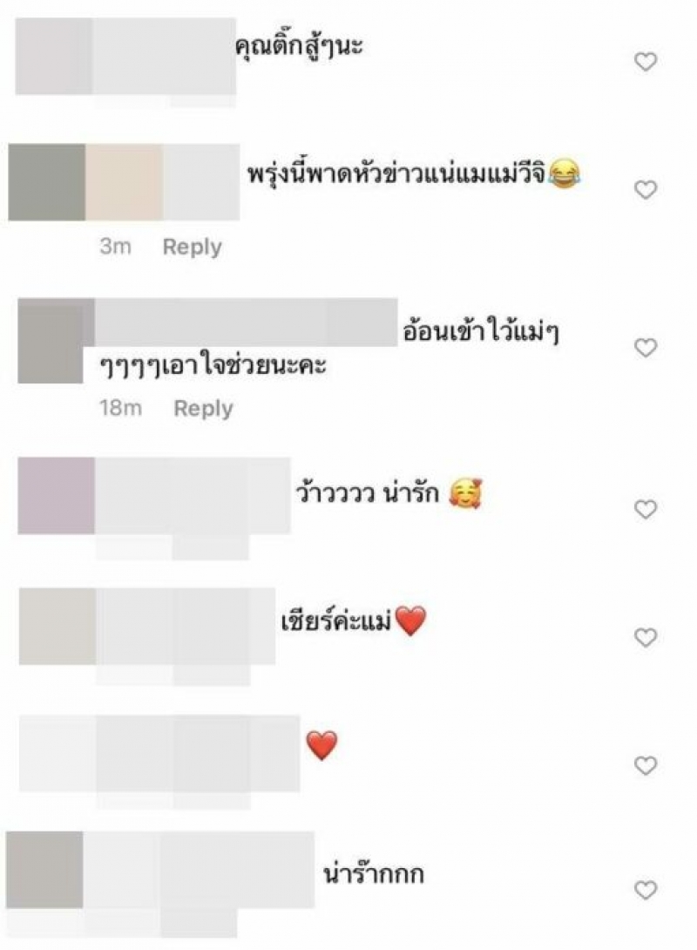Like the 'อ้อนเข้าไว้แม่ๆ' comment via heart icon
The width and height of the screenshot is (697, 950).
[646, 348]
